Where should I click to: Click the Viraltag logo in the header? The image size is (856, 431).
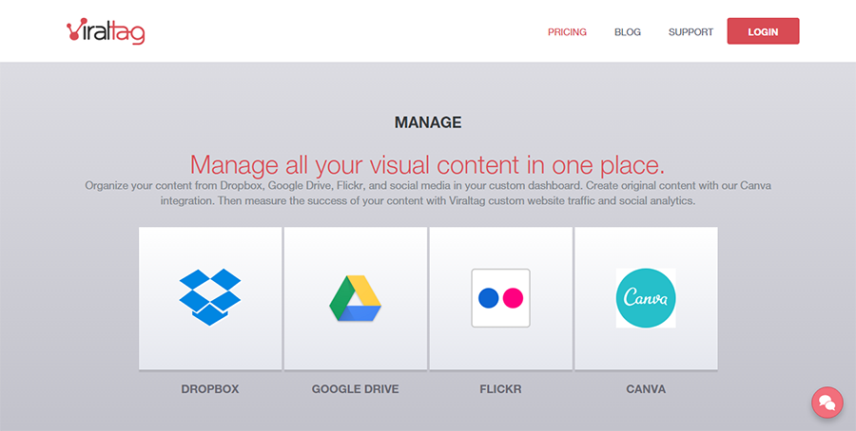[x=106, y=31]
